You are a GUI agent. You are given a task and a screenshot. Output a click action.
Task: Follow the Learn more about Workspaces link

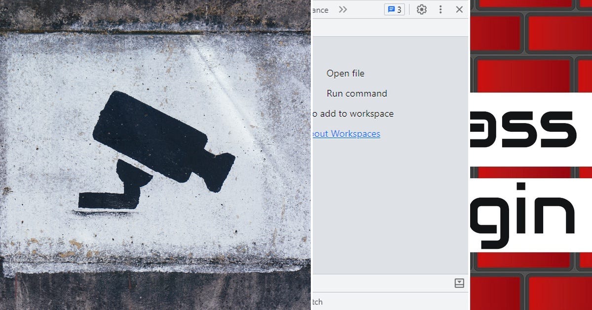(x=347, y=133)
